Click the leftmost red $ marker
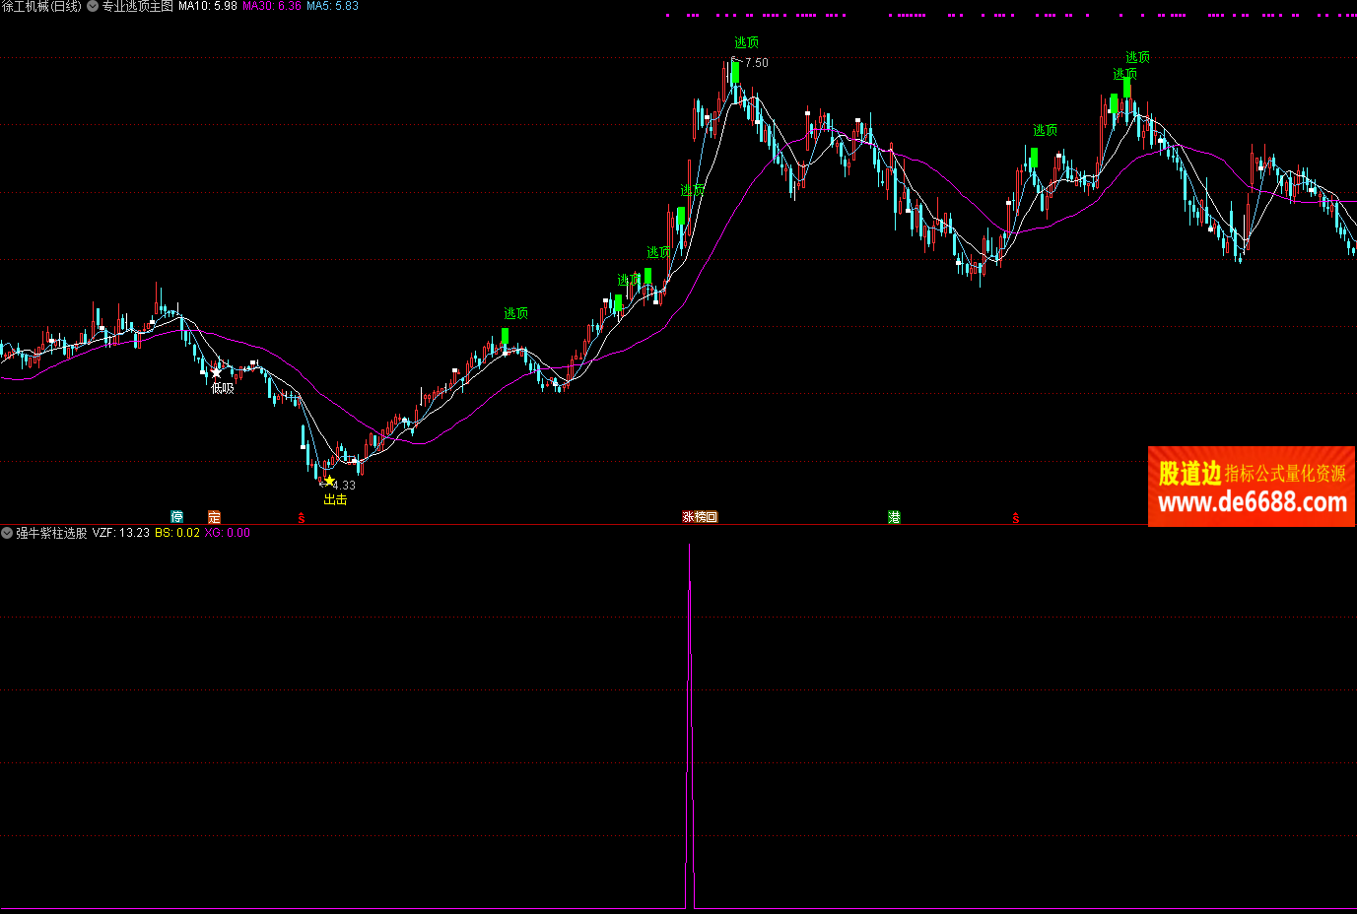 pos(302,518)
